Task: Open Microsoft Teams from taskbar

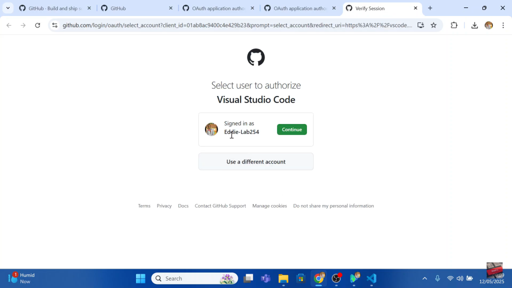Action: (265, 278)
